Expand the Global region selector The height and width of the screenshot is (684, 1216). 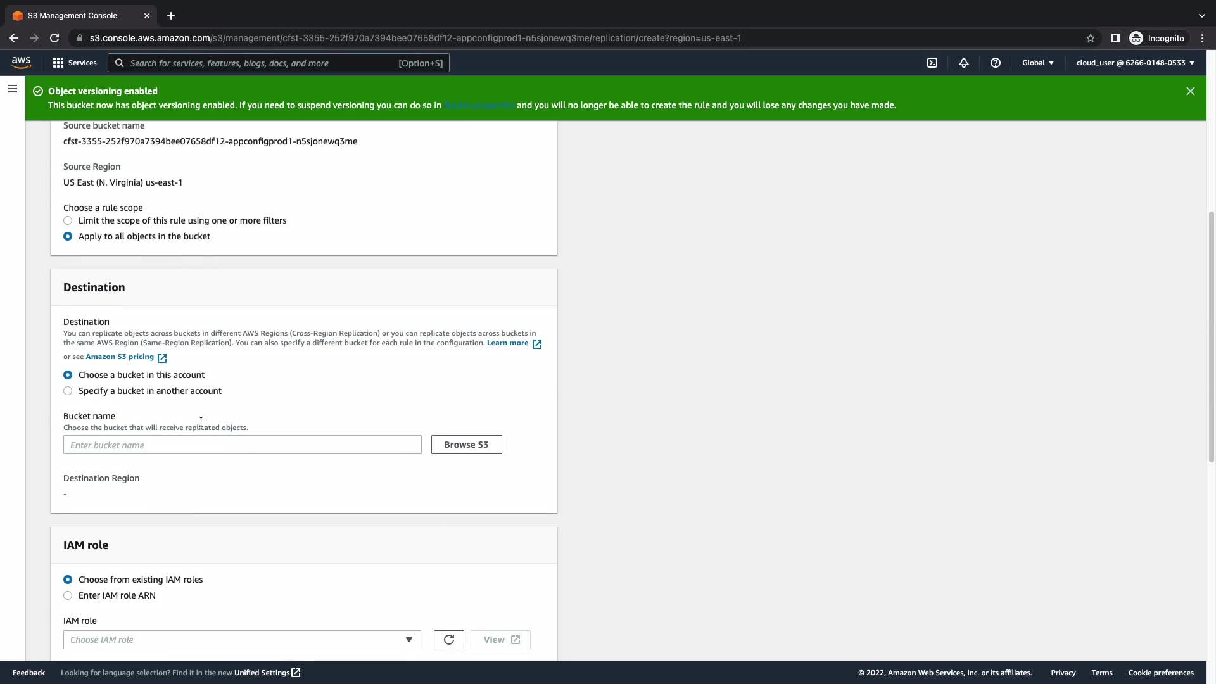coord(1037,63)
